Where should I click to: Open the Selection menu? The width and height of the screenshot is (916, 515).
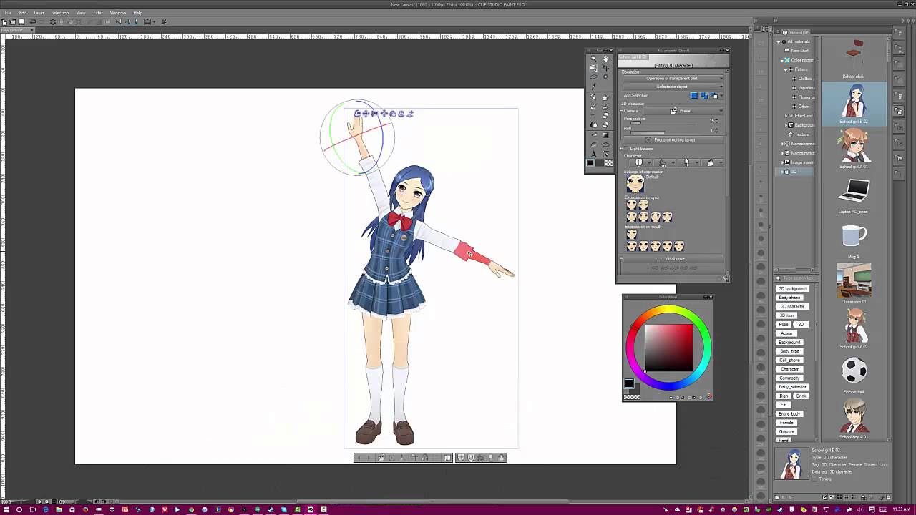pyautogui.click(x=60, y=13)
